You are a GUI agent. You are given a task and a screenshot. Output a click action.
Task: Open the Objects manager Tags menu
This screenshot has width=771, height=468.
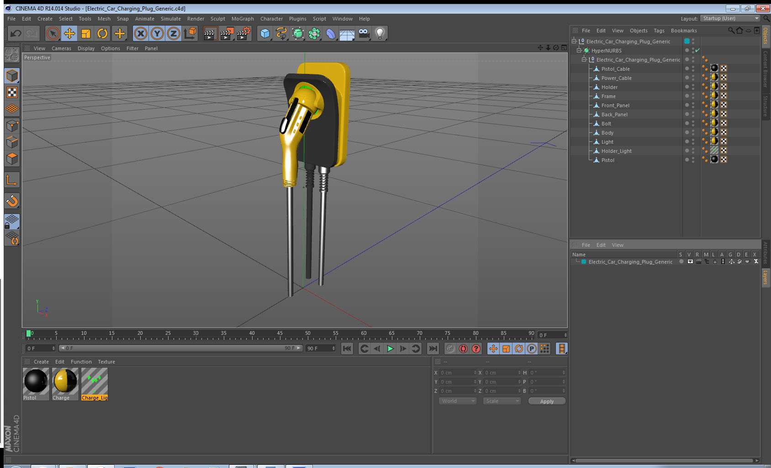[x=659, y=31]
